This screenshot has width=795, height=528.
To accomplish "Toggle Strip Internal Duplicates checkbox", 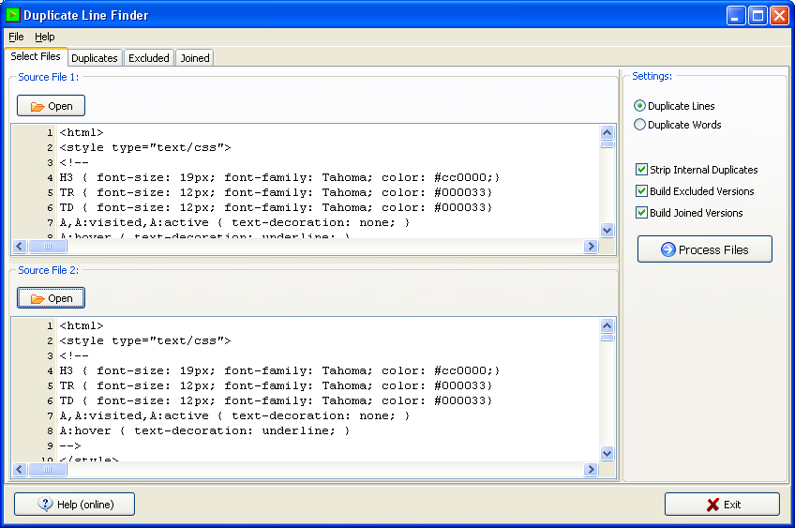I will pyautogui.click(x=697, y=170).
